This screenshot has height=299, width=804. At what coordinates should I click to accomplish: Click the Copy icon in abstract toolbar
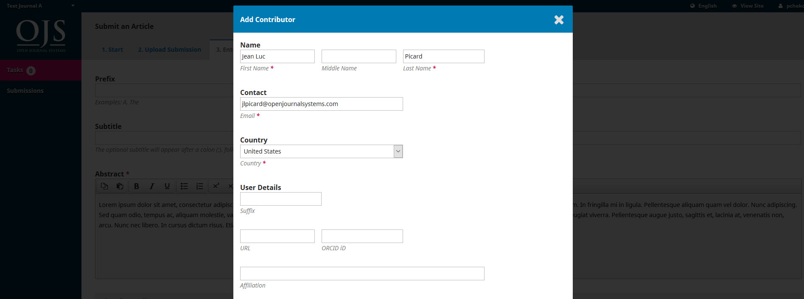[104, 186]
